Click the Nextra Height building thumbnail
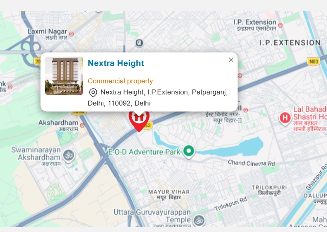327x232 pixels. point(64,76)
